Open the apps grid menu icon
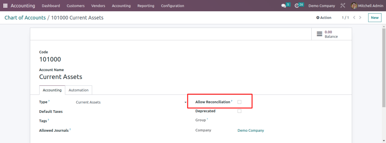Viewport: 386px width, 143px height. pyautogui.click(x=5, y=6)
